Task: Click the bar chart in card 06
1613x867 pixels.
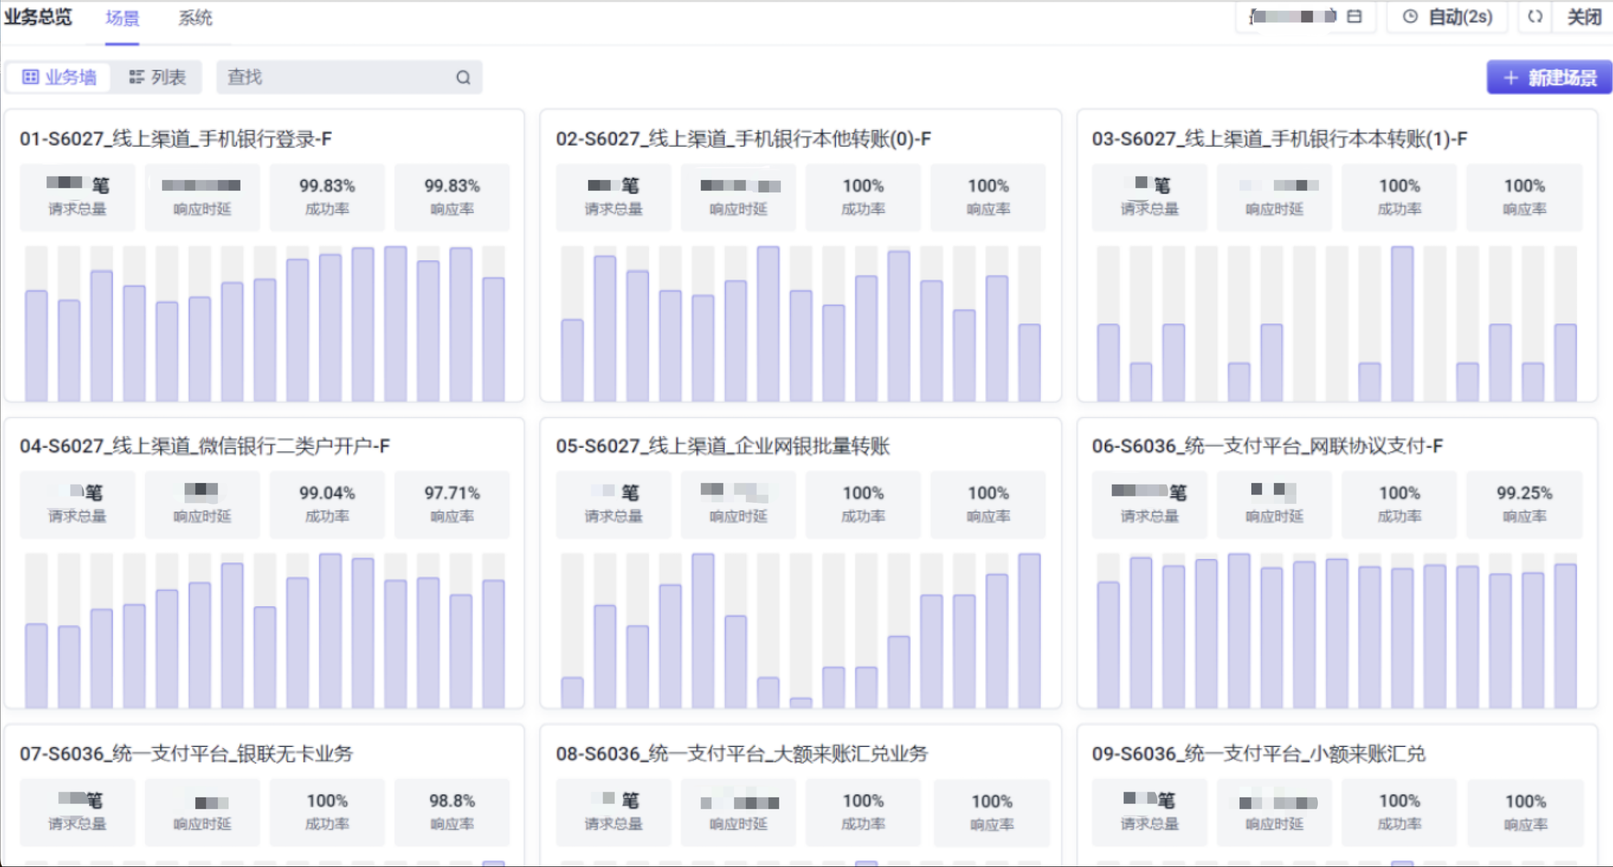Action: (1337, 630)
